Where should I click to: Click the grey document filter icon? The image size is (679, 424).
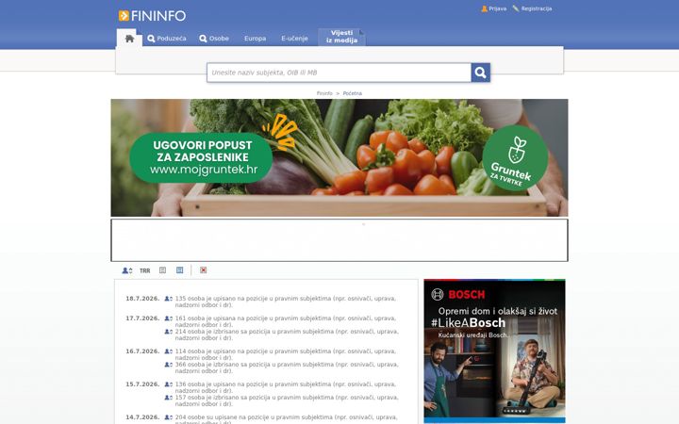(162, 270)
